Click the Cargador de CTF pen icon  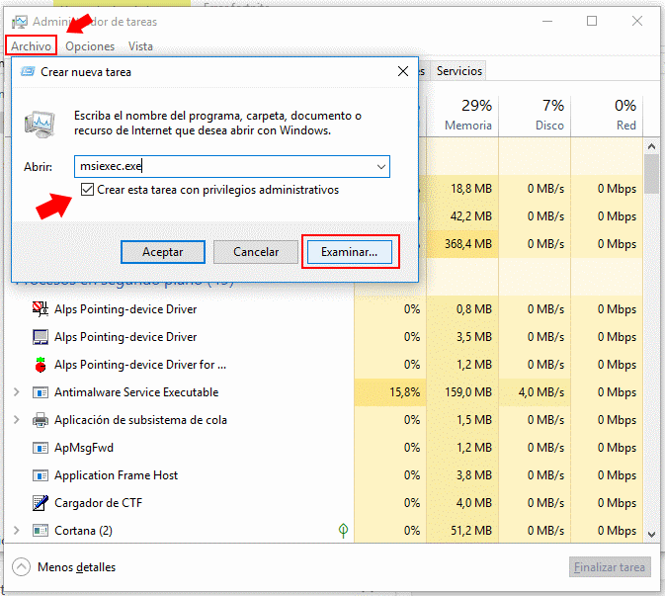click(x=41, y=503)
